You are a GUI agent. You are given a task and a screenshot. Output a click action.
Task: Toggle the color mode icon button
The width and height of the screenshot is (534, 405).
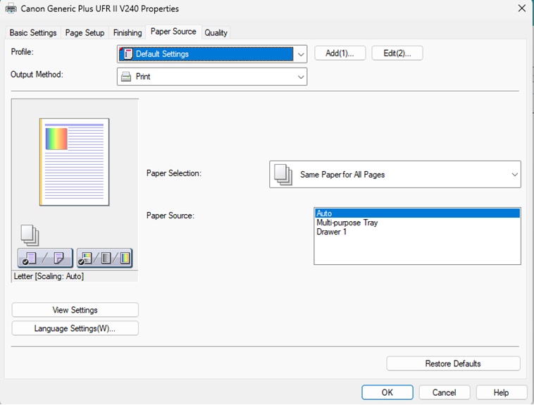104,258
